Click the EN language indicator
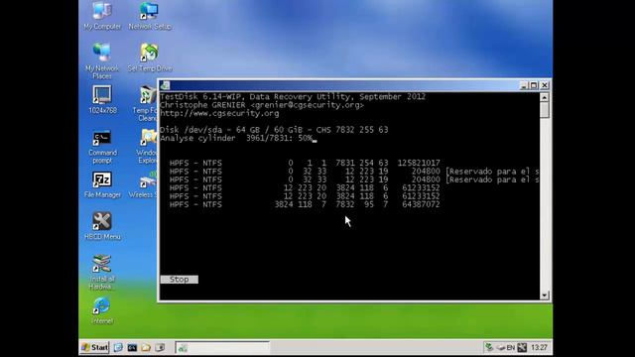The width and height of the screenshot is (635, 357). point(510,347)
